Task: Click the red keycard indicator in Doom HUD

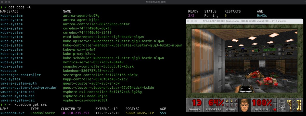Action: 274,110
